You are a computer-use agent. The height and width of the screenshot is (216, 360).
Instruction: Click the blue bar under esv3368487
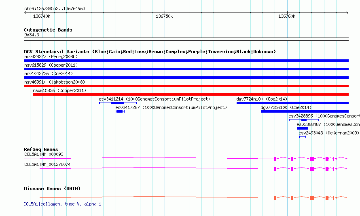(302, 128)
